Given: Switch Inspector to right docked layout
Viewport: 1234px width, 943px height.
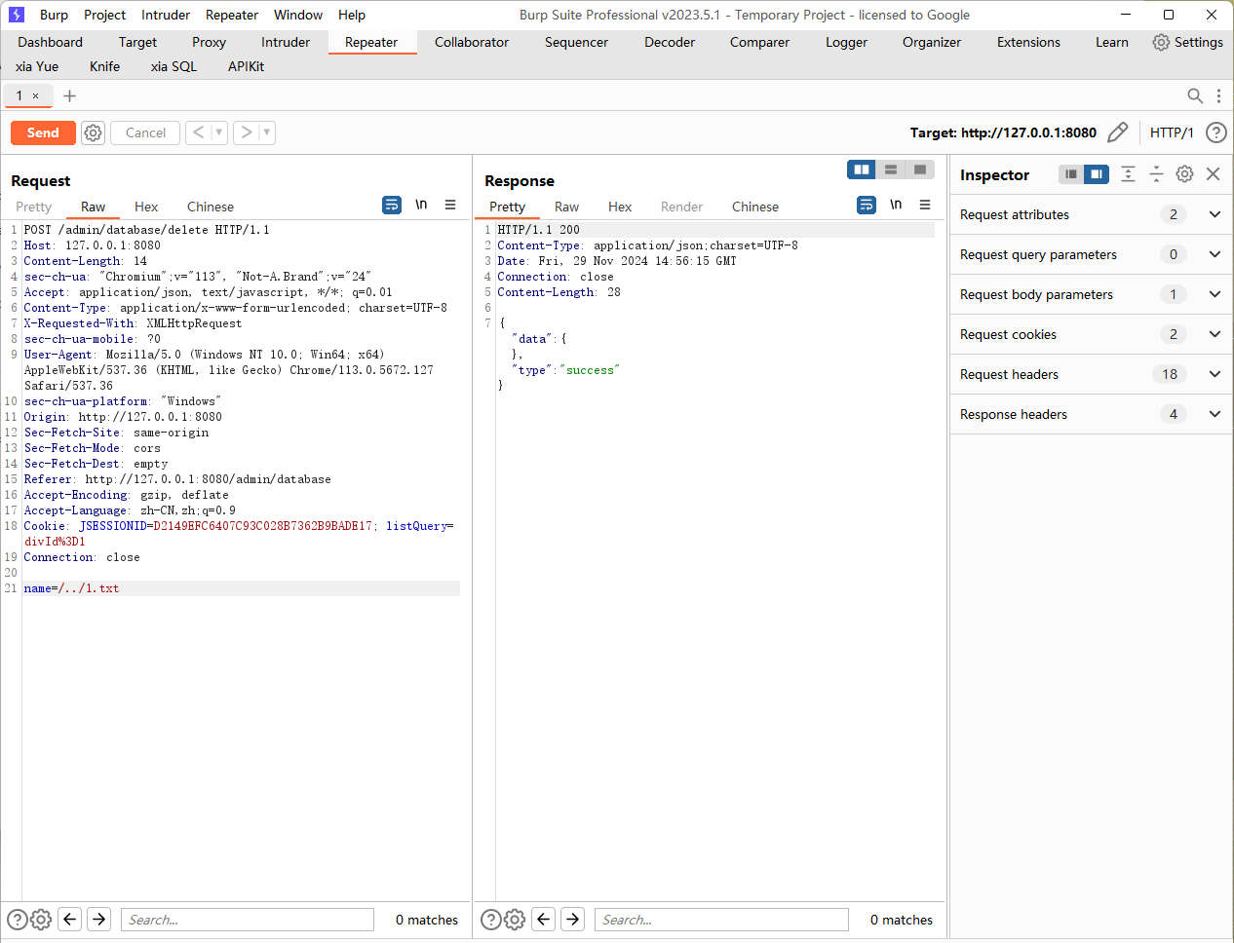Looking at the screenshot, I should 1097,173.
